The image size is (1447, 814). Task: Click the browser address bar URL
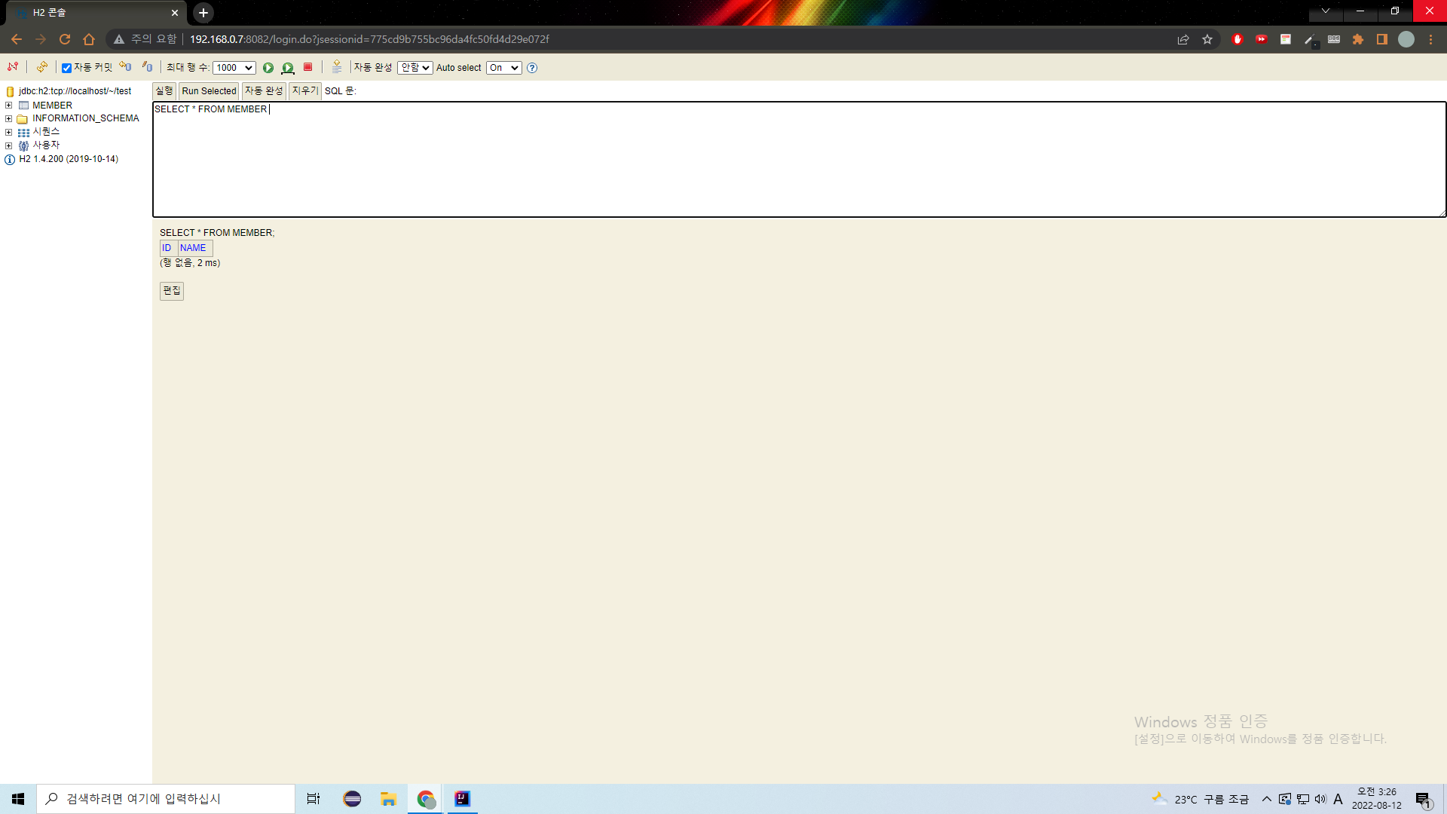[369, 39]
